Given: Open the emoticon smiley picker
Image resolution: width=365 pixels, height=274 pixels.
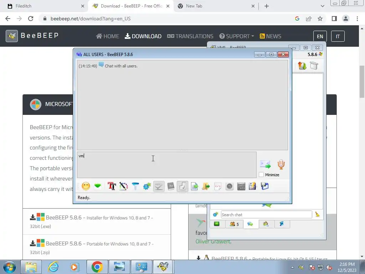Looking at the screenshot, I should 86,186.
